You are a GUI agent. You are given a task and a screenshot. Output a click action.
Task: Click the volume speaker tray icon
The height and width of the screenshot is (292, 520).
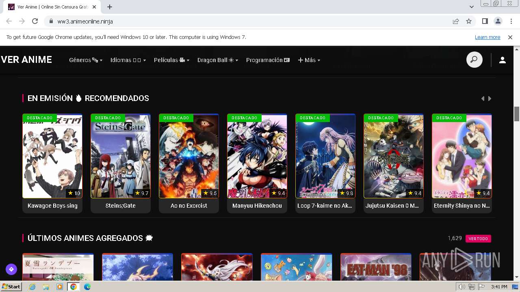461,287
